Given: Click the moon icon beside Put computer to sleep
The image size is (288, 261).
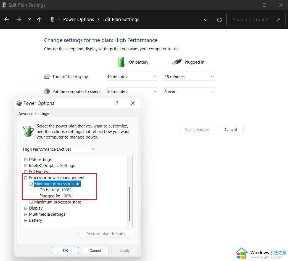Looking at the screenshot, I should (47, 91).
